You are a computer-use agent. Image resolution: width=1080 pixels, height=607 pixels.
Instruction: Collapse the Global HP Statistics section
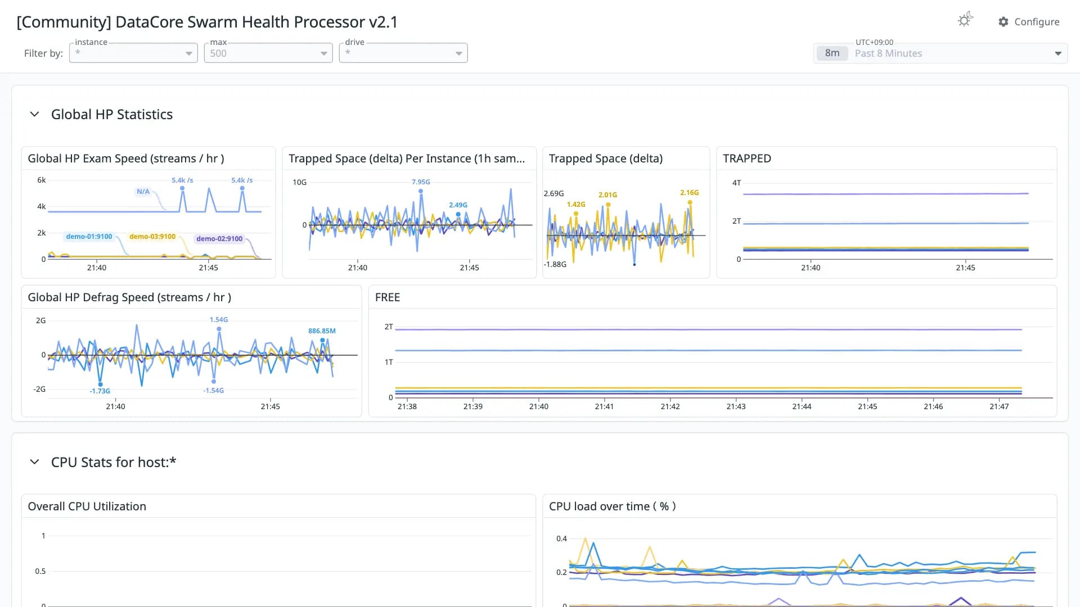point(34,114)
